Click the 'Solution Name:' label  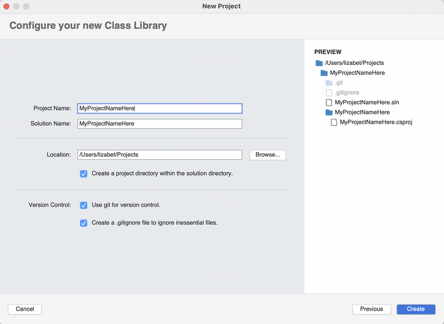point(51,124)
